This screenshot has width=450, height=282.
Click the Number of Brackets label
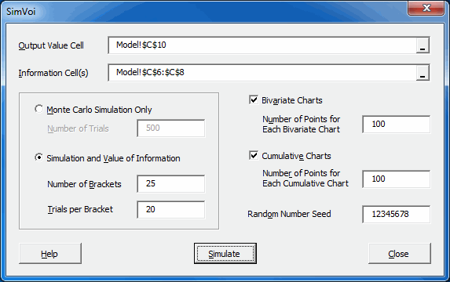pyautogui.click(x=84, y=184)
